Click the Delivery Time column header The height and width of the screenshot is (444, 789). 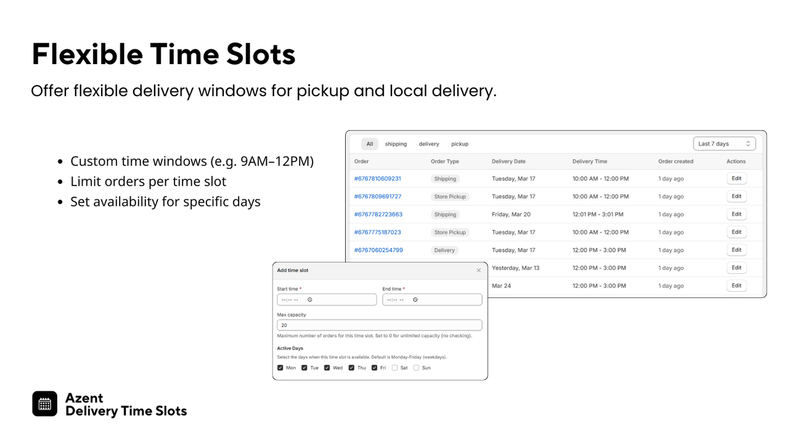coord(590,162)
